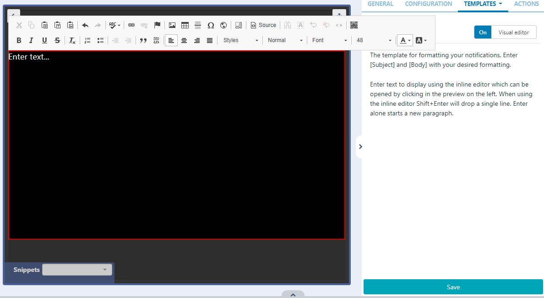
Task: Switch to the Actions tab
Action: (526, 4)
